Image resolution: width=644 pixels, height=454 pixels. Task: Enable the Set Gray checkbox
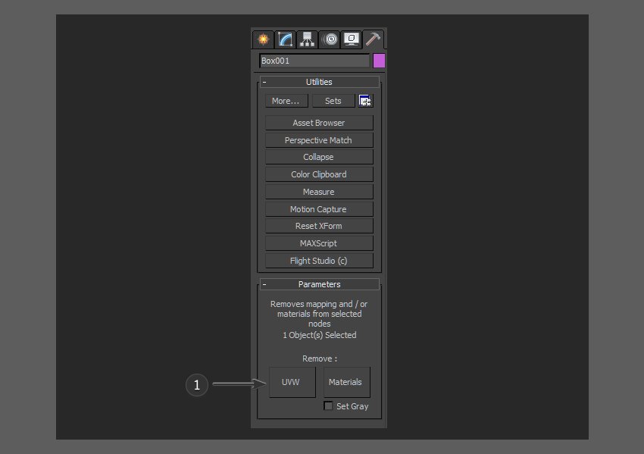pyautogui.click(x=328, y=406)
